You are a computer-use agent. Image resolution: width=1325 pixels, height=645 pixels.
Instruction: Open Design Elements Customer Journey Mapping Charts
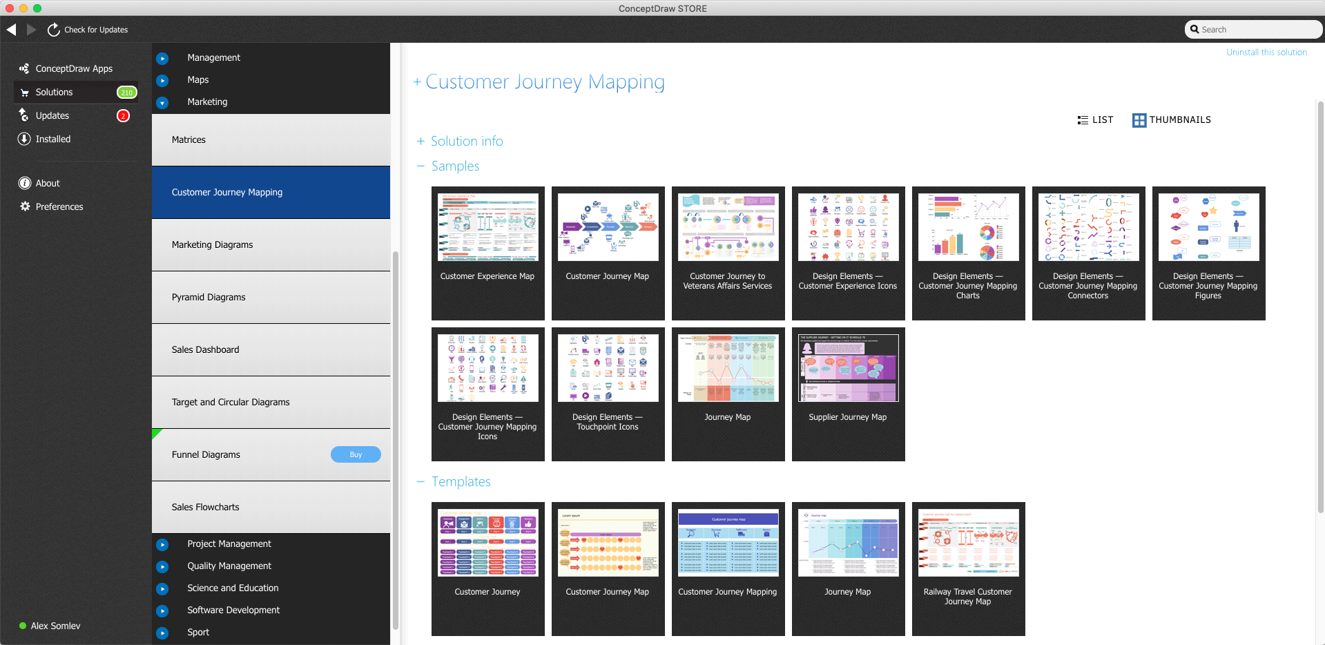point(969,253)
